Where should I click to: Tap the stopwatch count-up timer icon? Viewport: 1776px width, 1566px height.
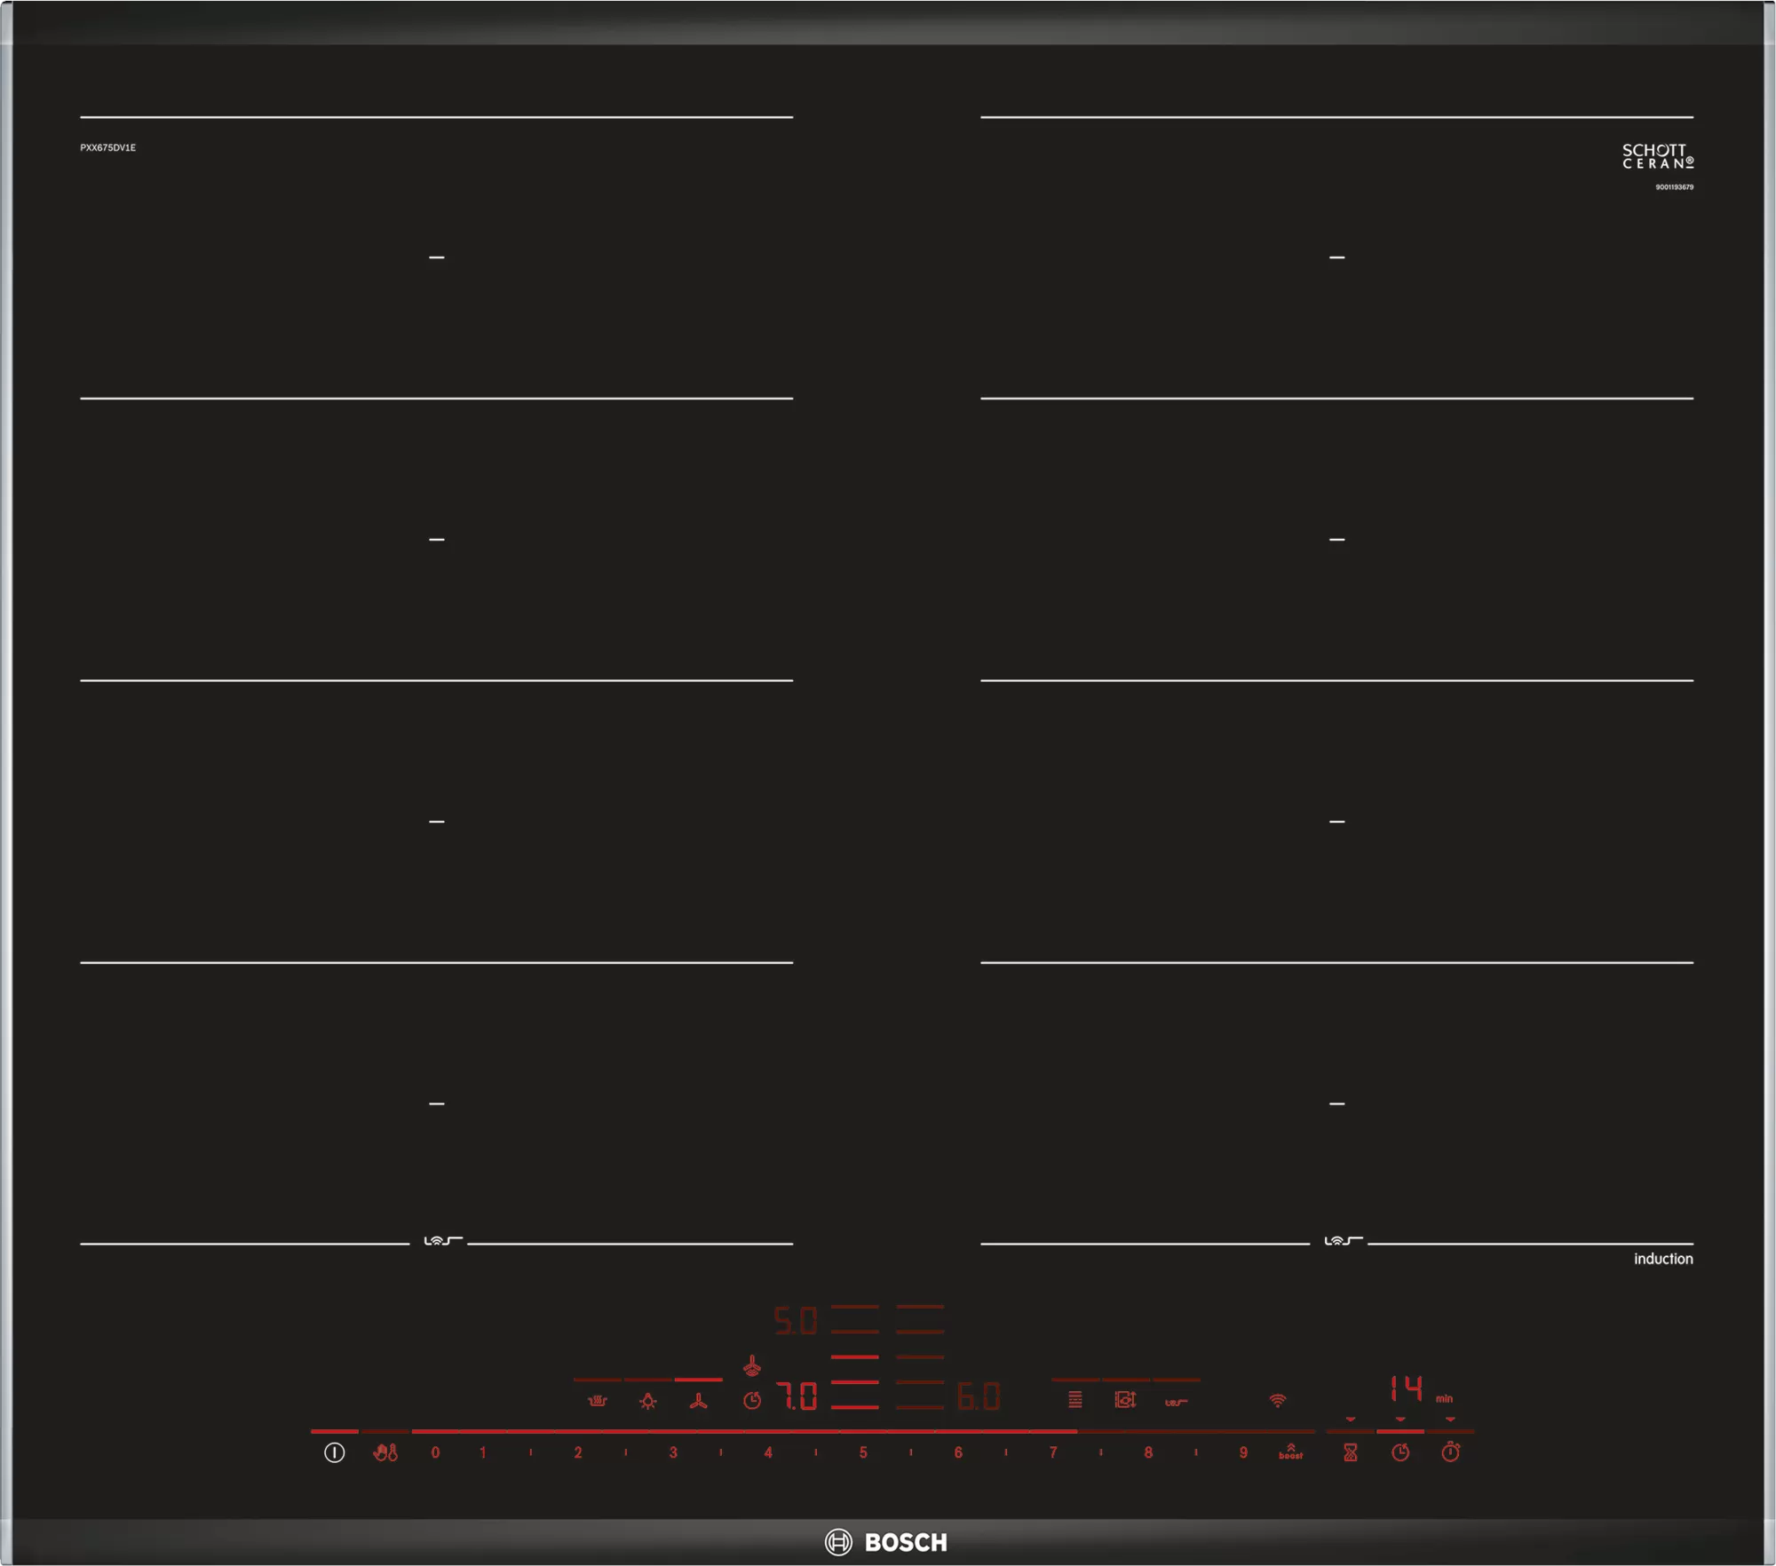(1450, 1452)
